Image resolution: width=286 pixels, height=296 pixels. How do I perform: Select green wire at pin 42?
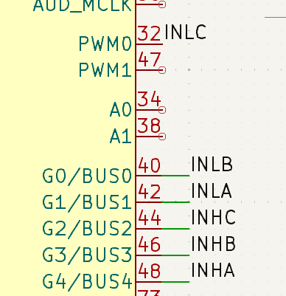point(175,202)
